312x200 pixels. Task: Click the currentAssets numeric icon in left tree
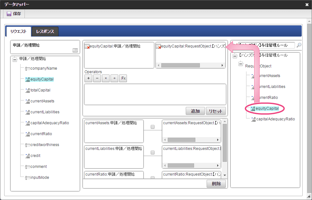tap(27, 101)
